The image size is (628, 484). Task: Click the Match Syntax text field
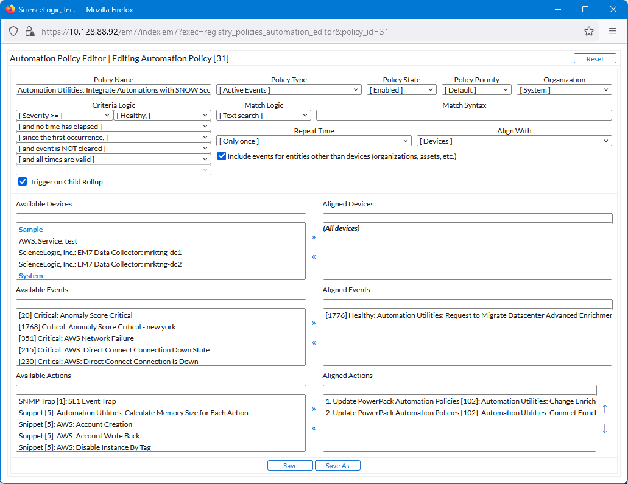(464, 116)
